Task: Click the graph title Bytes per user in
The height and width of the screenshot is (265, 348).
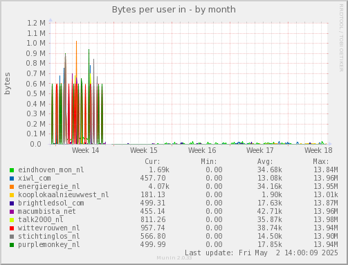Action: pyautogui.click(x=174, y=10)
